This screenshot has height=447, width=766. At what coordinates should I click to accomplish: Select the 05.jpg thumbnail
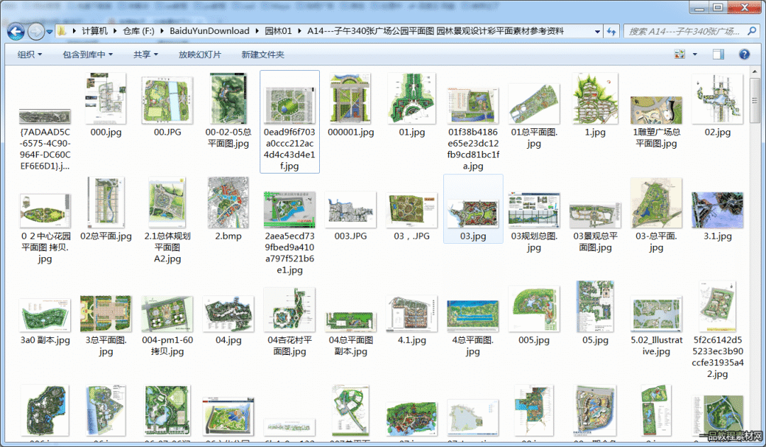click(594, 307)
